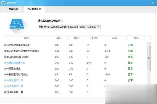Click current value 96 in row 09
Image resolution: width=157 pixels, height=104 pixels.
pyautogui.click(x=56, y=74)
